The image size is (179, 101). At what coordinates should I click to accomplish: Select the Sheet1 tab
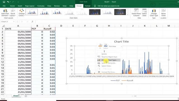click(16, 96)
